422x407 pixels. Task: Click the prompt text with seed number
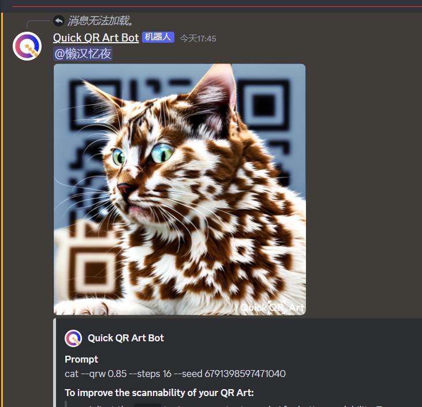(x=175, y=374)
